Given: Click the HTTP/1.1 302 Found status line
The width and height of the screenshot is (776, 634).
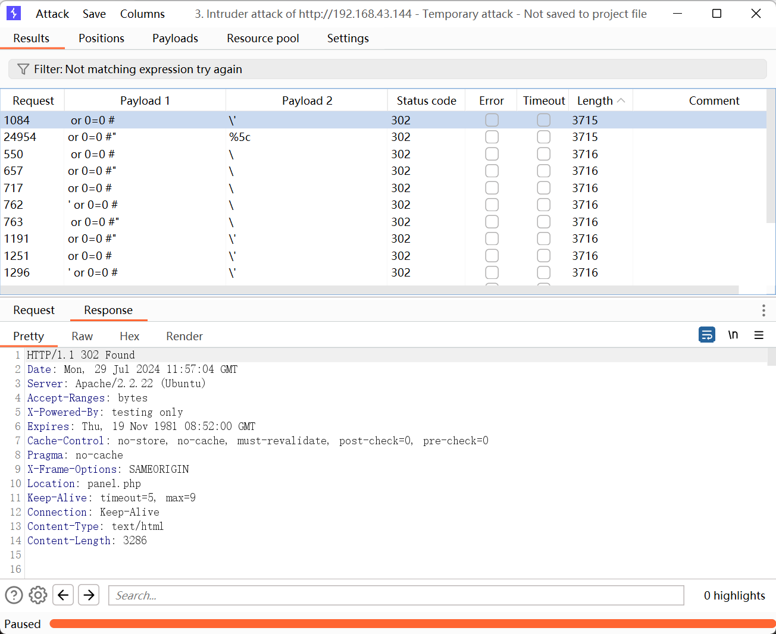Looking at the screenshot, I should coord(81,355).
